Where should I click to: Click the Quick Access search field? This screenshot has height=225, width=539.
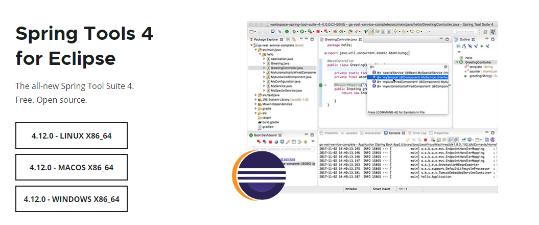tap(465, 31)
